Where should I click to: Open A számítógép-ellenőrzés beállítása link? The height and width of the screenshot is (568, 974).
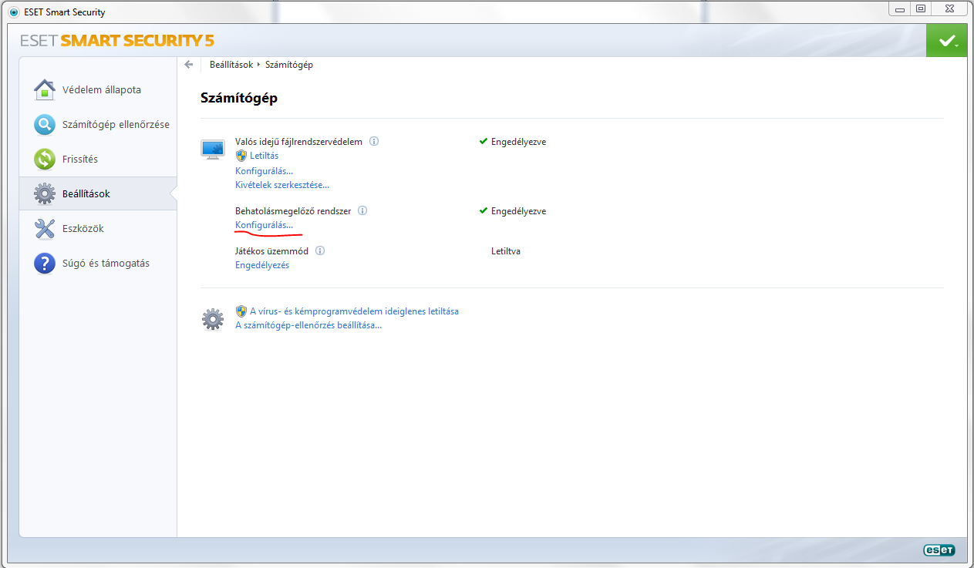pos(308,324)
